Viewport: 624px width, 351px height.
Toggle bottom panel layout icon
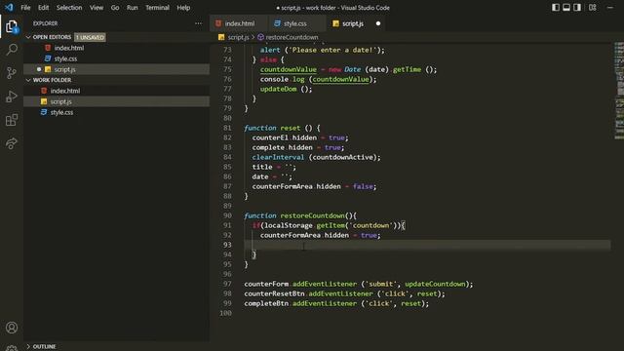tap(566, 8)
